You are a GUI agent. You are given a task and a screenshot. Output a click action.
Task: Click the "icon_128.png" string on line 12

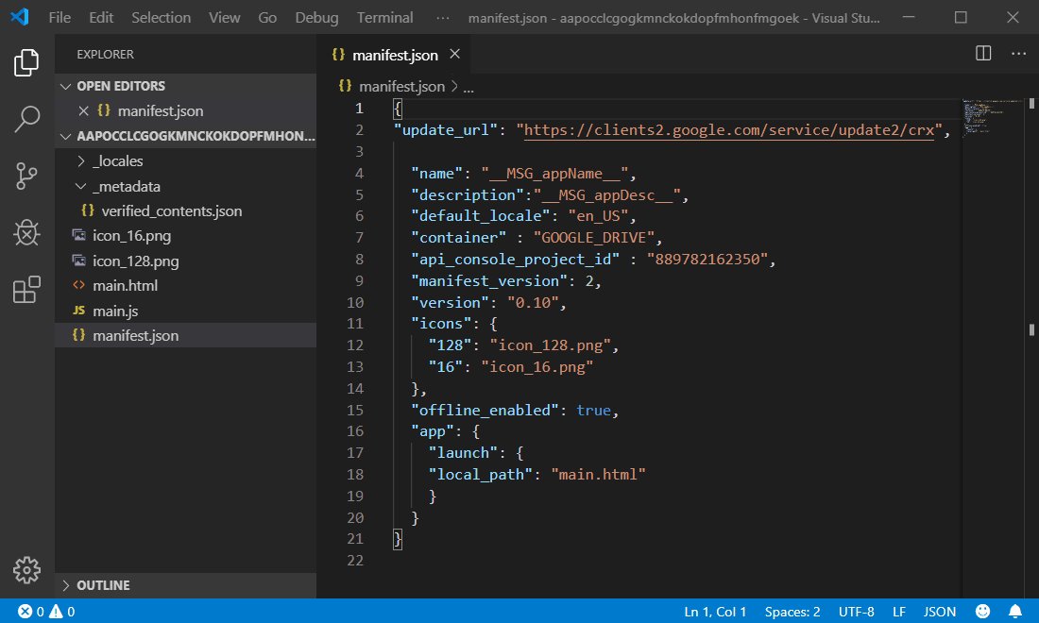point(550,345)
